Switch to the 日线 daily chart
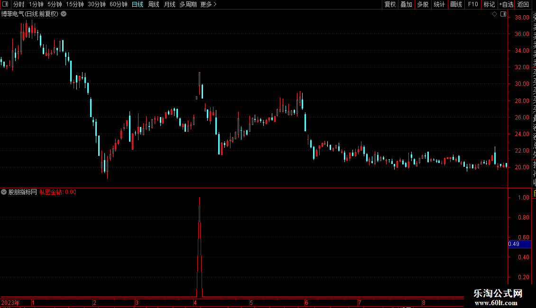The width and height of the screenshot is (536, 308). click(138, 4)
